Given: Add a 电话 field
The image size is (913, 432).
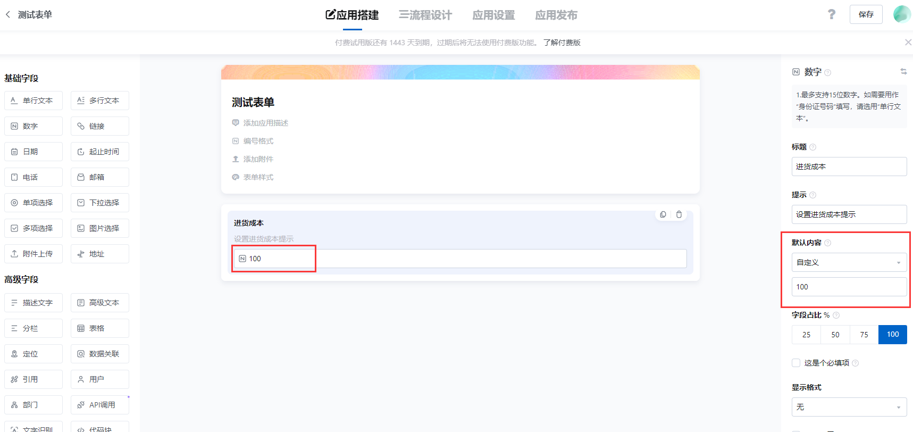Looking at the screenshot, I should [x=33, y=177].
